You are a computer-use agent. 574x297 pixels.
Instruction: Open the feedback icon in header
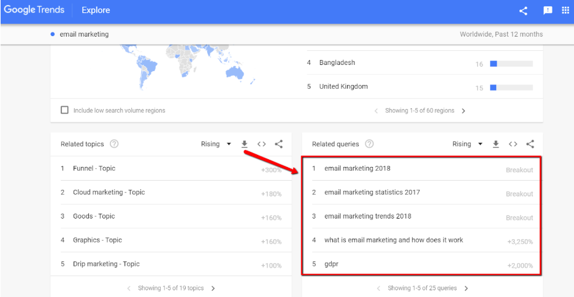pos(548,10)
